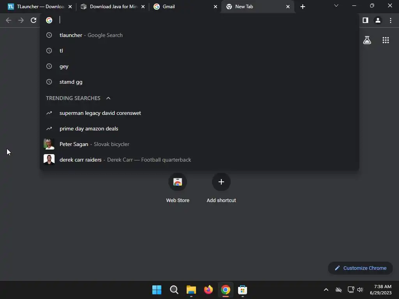Select the tlauncher Google Search suggestion

[199, 35]
